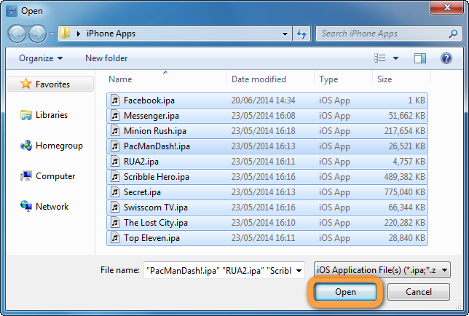
Task: Click the Computer icon
Action: [26, 176]
